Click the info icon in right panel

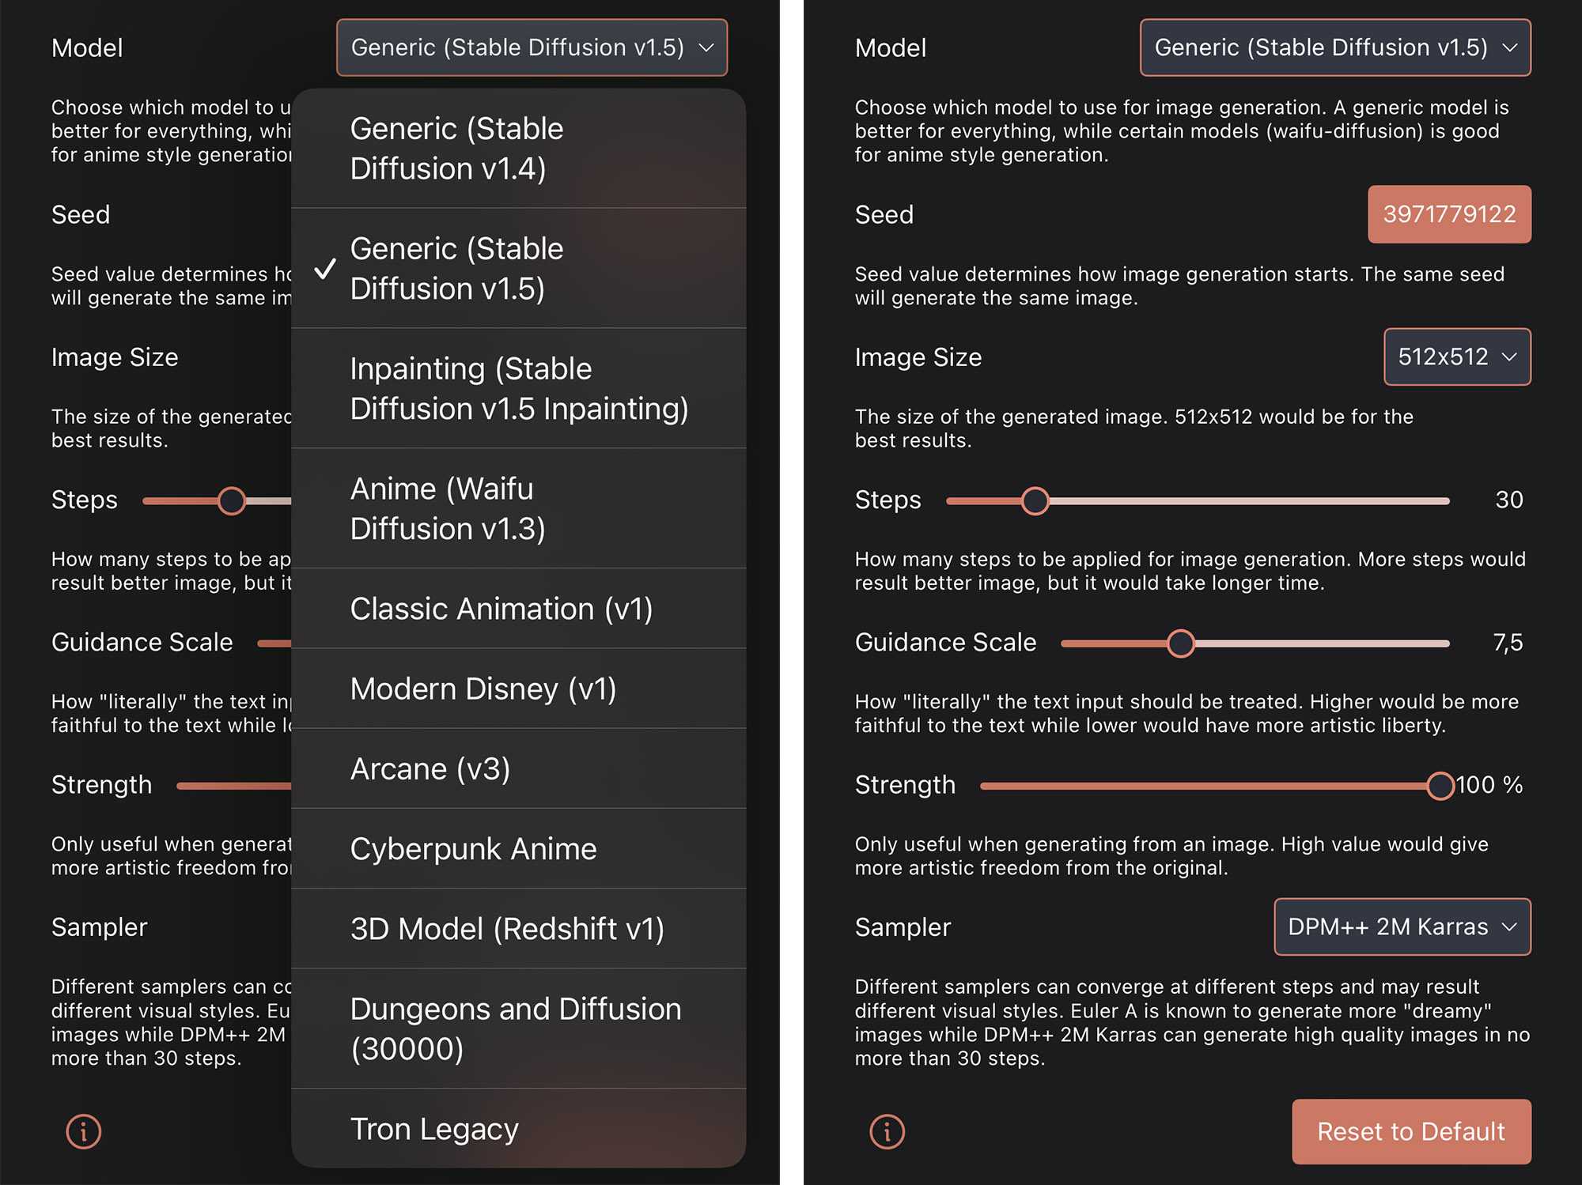(887, 1131)
